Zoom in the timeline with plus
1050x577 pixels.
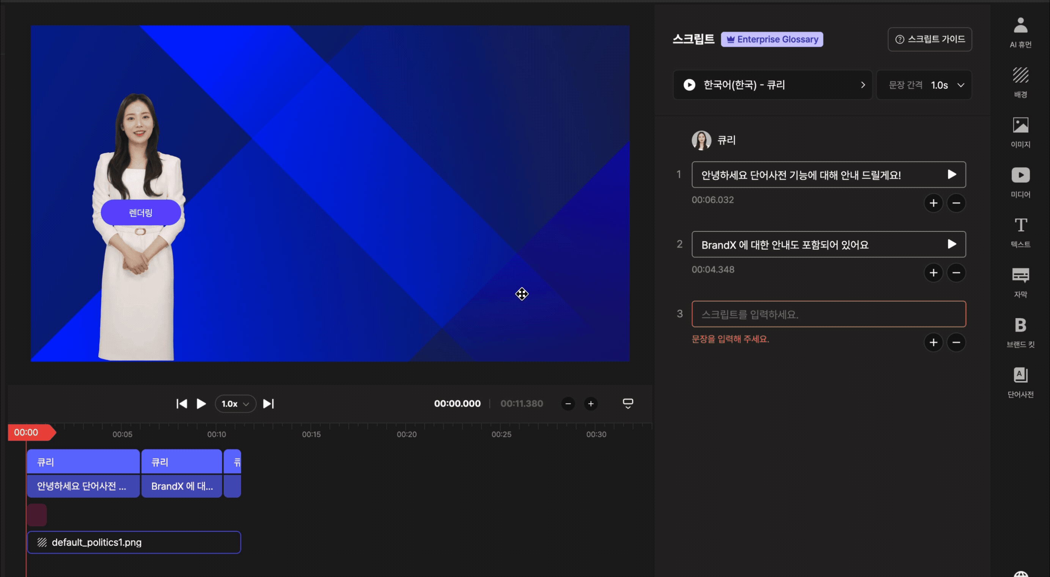coord(590,403)
